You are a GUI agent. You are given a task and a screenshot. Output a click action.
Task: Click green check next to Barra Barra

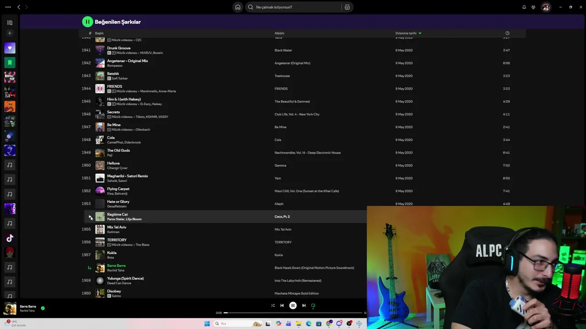[x=43, y=308]
